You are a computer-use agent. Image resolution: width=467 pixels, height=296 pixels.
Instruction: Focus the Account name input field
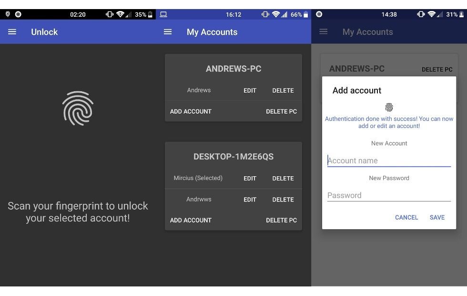389,160
